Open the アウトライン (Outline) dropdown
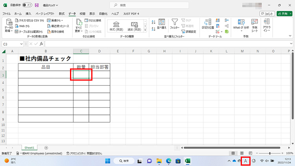The width and height of the screenshot is (295, 166). point(267,26)
